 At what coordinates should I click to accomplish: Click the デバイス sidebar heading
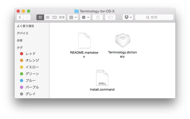point(23,33)
